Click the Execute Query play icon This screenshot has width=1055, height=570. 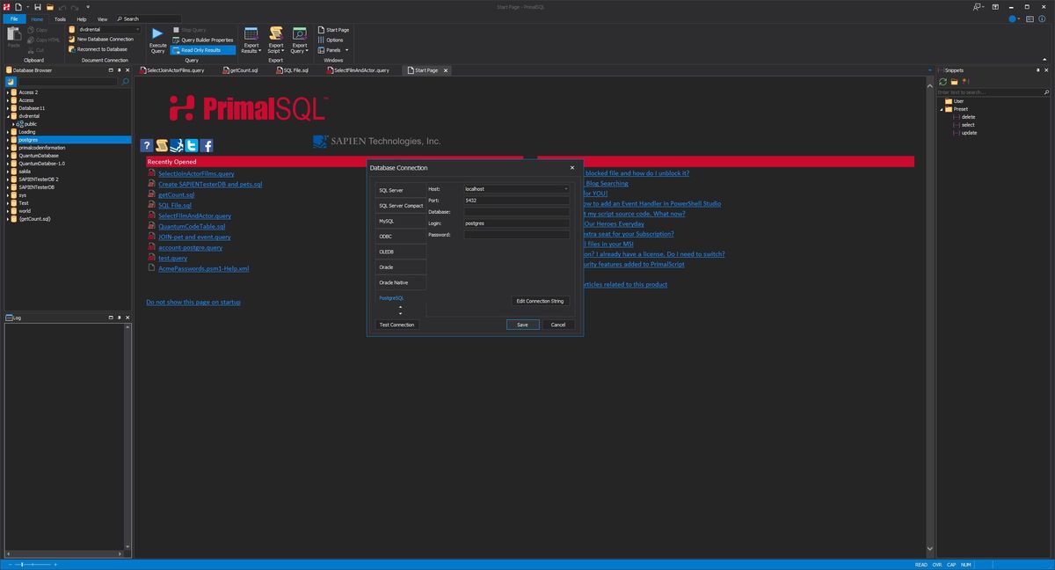point(157,33)
